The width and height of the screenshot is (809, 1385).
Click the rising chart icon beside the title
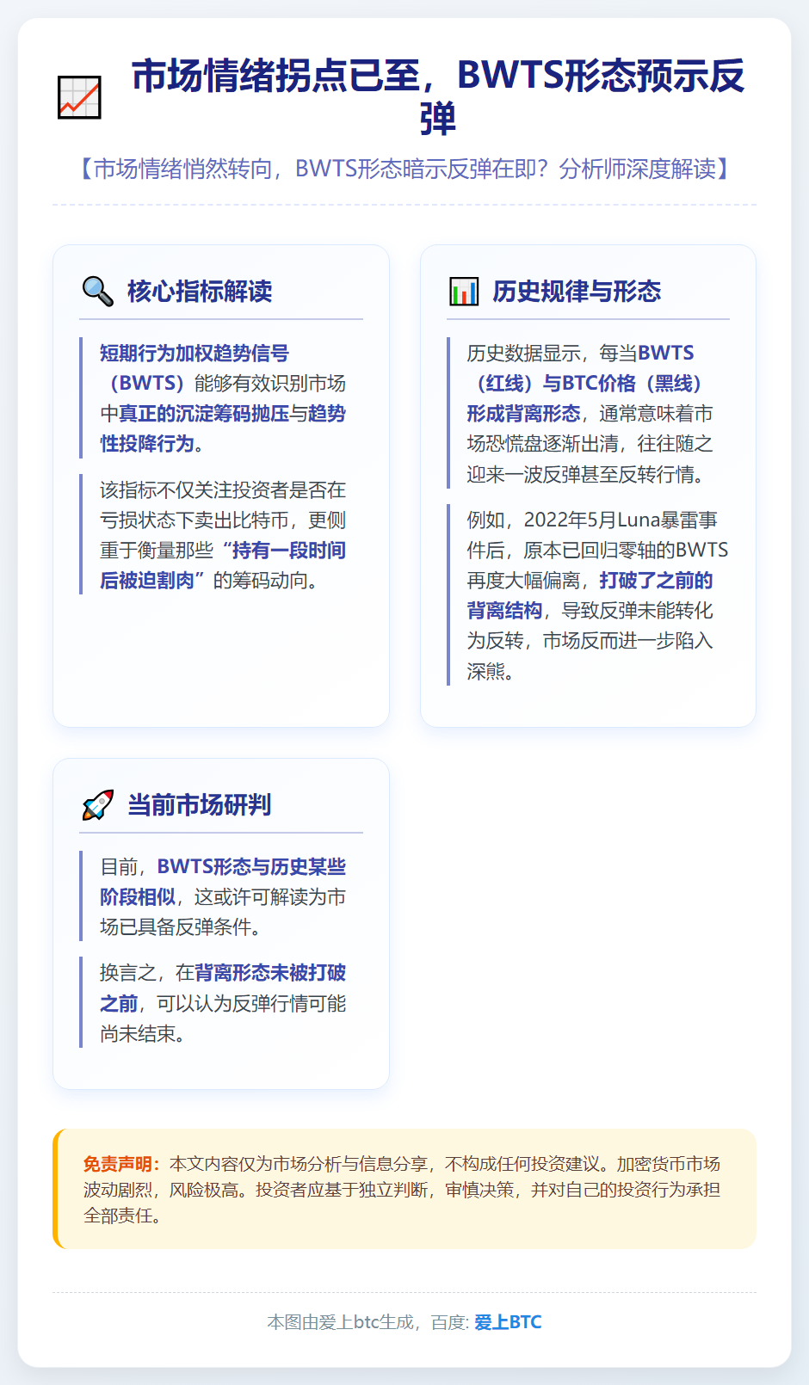coord(79,97)
